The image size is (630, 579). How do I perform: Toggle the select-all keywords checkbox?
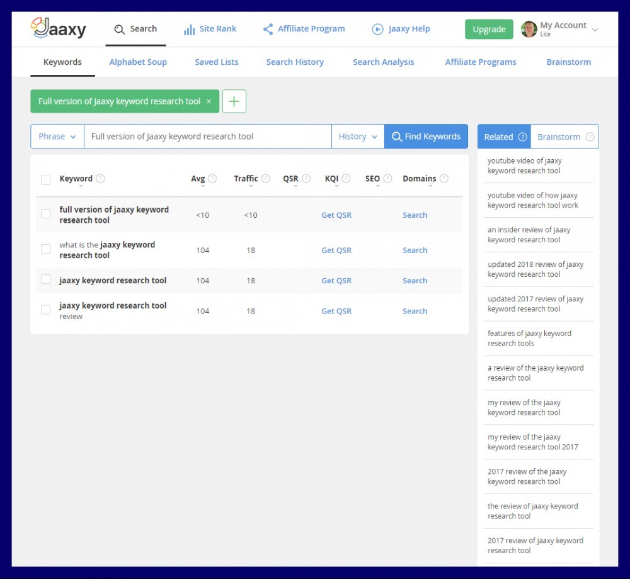tap(46, 180)
